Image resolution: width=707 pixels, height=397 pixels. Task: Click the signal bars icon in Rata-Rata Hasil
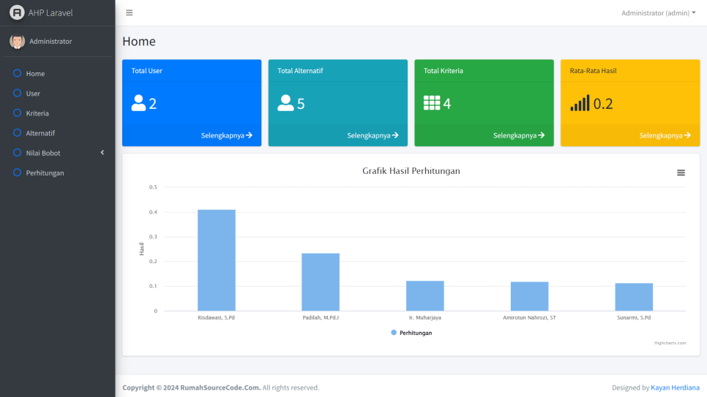[x=580, y=103]
